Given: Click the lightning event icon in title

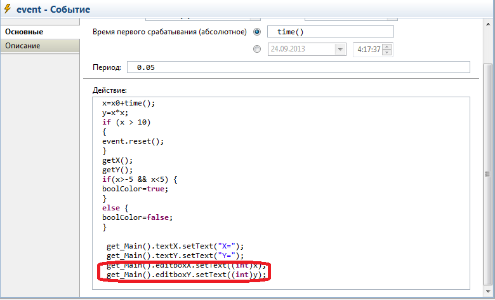Looking at the screenshot, I should tap(7, 9).
